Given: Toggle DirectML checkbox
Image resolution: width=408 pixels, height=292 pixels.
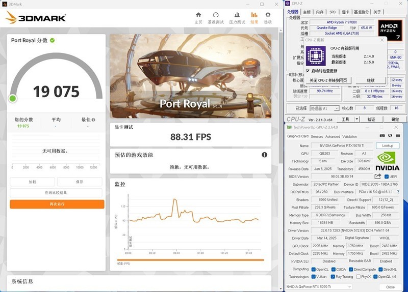Looking at the screenshot, I should point(380,270).
